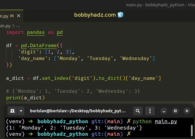
Task: Click the 'day_name' key in DataFrame dictionary
Action: point(33,58)
